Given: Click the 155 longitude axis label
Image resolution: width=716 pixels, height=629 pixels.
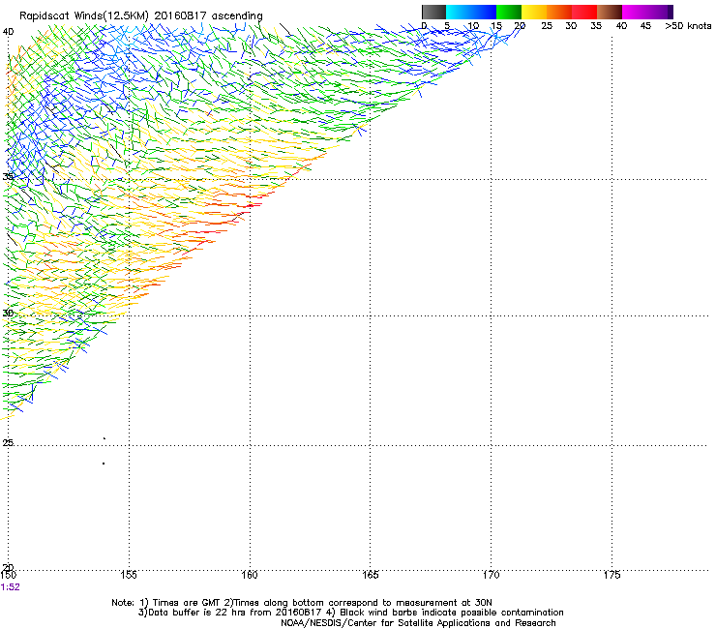Looking at the screenshot, I should click(x=129, y=575).
